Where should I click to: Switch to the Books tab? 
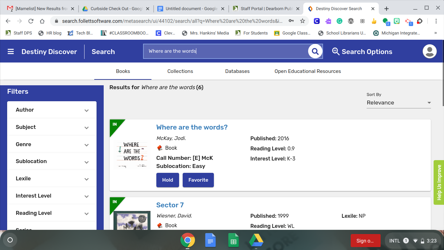point(123,71)
